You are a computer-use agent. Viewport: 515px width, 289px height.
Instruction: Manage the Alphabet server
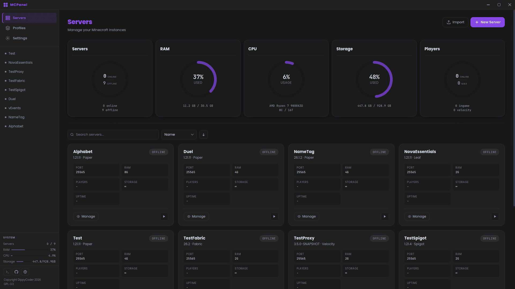pyautogui.click(x=86, y=216)
